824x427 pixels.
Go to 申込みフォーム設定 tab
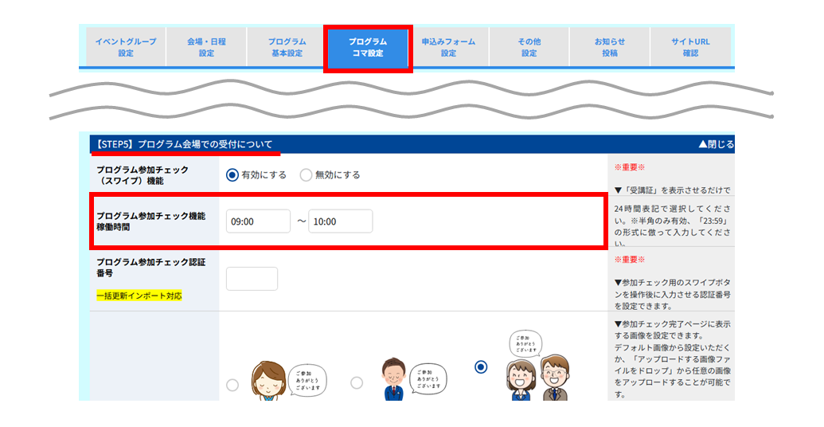pyautogui.click(x=448, y=47)
